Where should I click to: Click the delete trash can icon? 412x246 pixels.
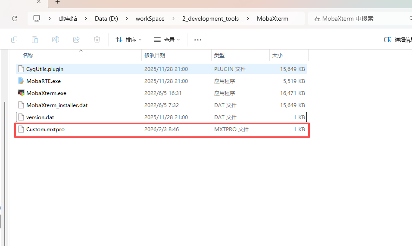[x=97, y=40]
